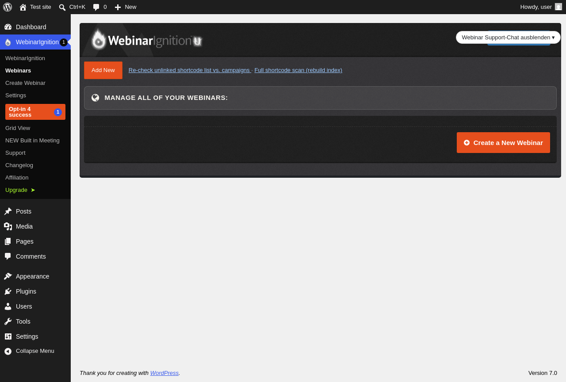Select Webinars in the sidebar submenu
Viewport: 566px width, 382px height.
click(x=18, y=70)
